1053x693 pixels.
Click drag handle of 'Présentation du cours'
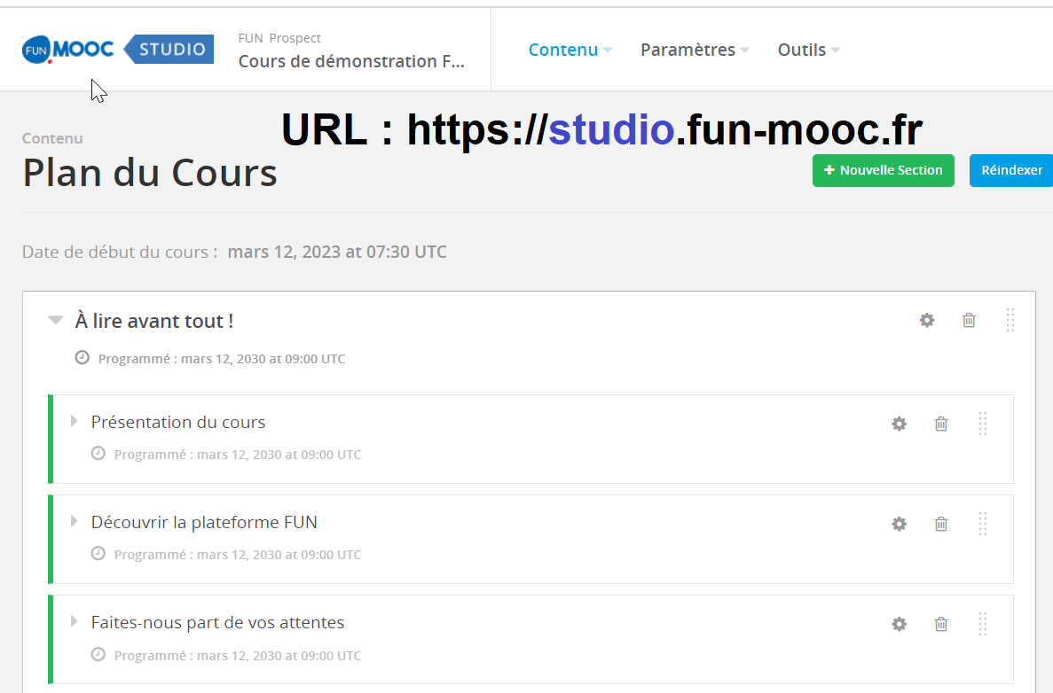pyautogui.click(x=983, y=424)
